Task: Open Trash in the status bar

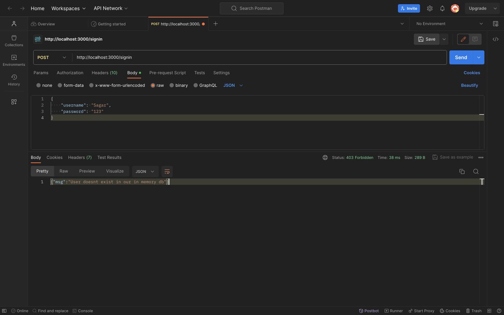Action: (473, 311)
